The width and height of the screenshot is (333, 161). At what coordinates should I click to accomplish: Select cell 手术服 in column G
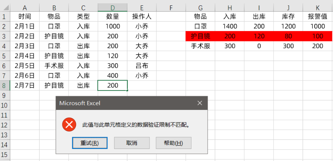(x=201, y=46)
